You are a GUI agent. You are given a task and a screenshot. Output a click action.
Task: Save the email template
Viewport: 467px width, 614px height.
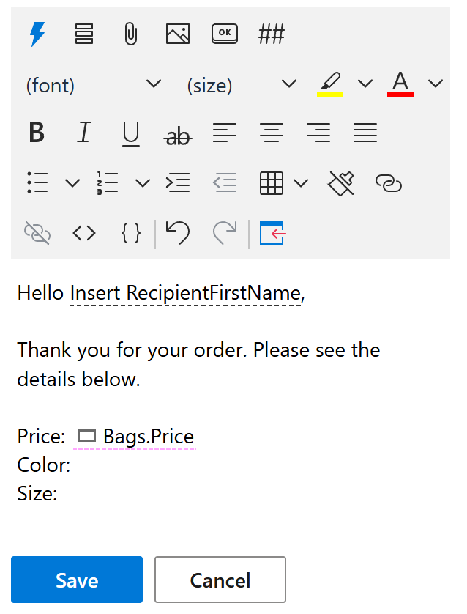click(x=76, y=580)
